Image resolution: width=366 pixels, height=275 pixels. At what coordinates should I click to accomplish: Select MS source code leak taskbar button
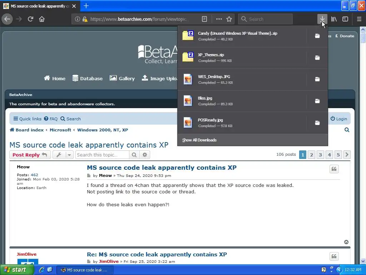point(85,270)
